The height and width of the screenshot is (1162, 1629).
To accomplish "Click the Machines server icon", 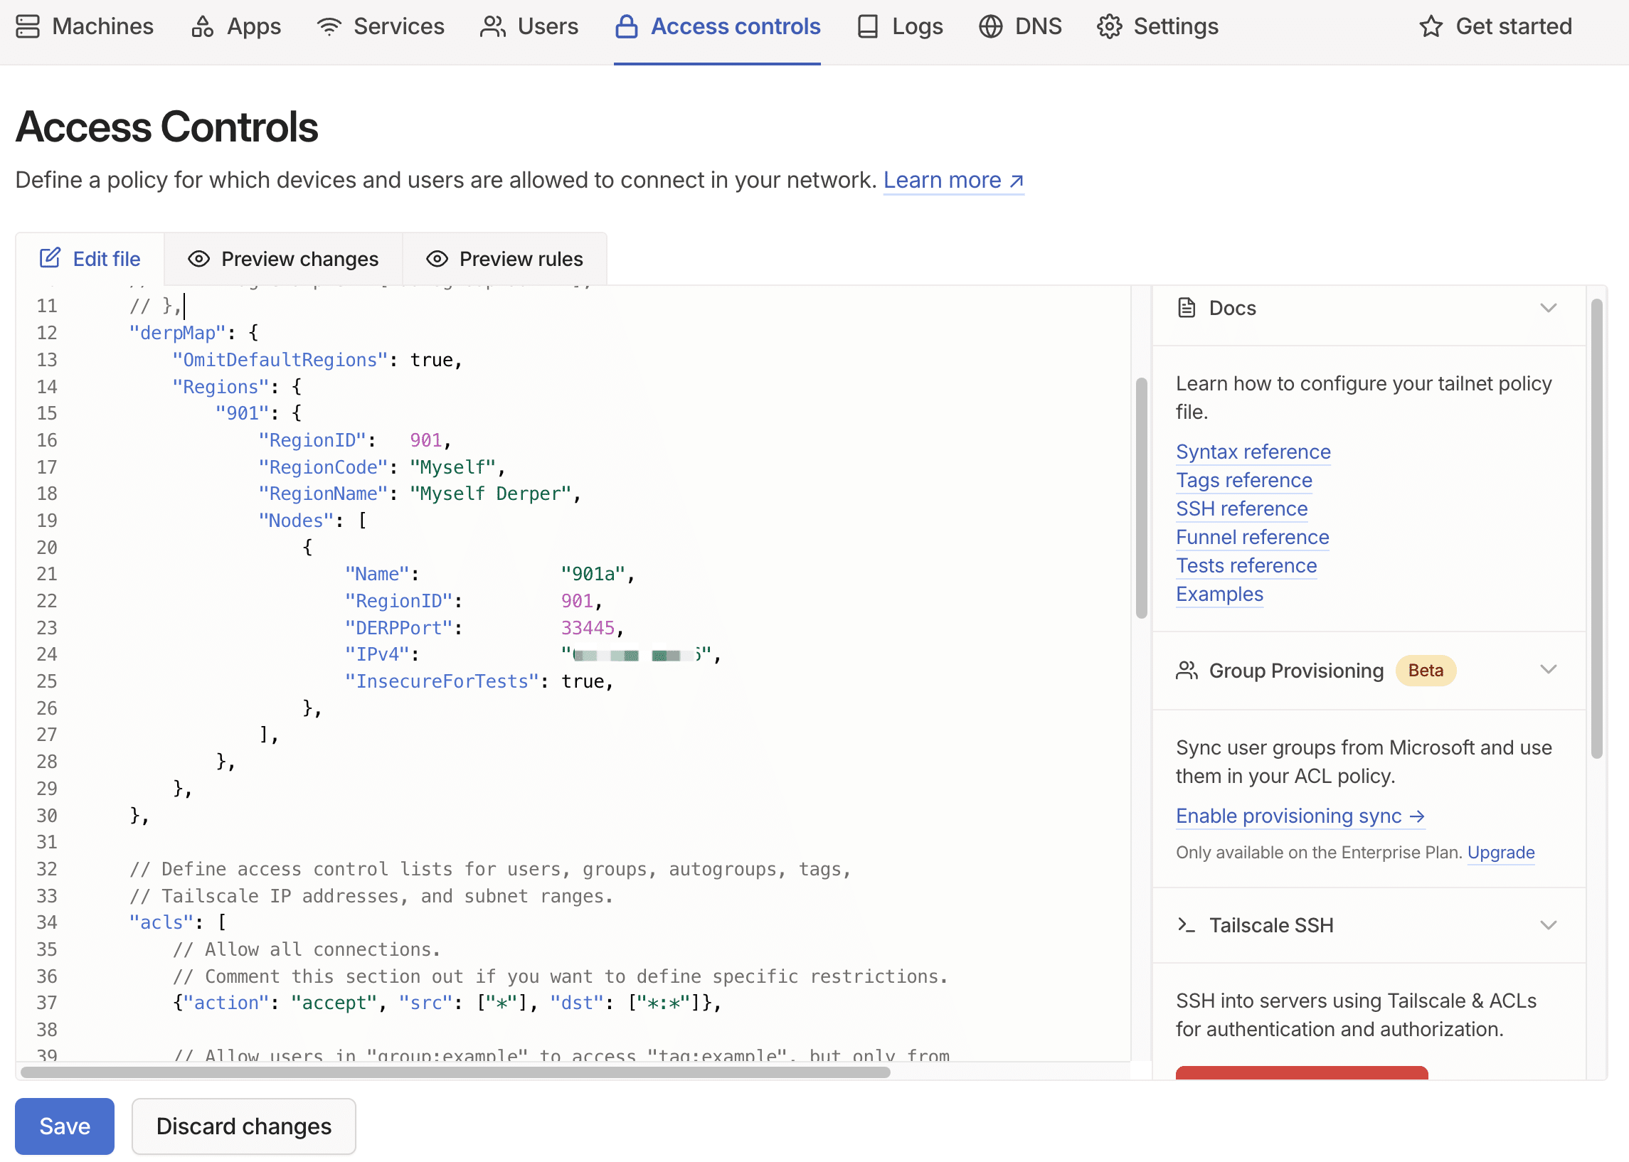I will pyautogui.click(x=28, y=26).
